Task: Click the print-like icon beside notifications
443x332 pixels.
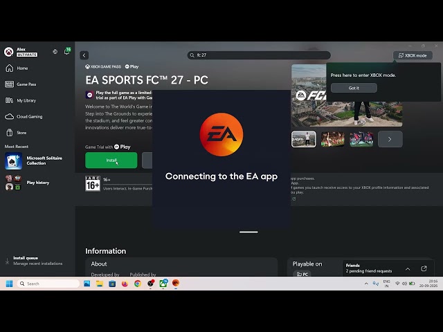Action: pyautogui.click(x=55, y=52)
